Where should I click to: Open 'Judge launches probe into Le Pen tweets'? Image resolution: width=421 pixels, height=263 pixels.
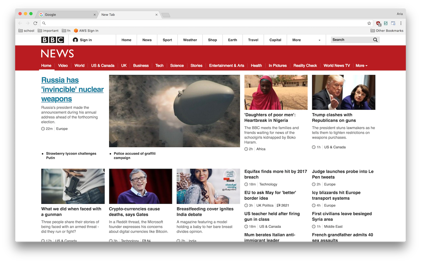click(343, 174)
